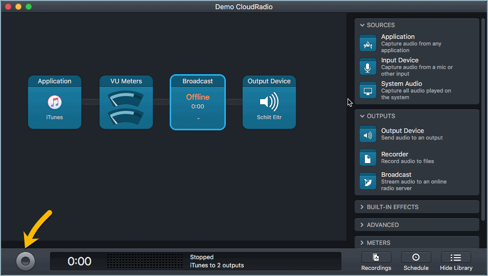This screenshot has width=488, height=276.
Task: Select the Offline Broadcast block
Action: click(198, 102)
